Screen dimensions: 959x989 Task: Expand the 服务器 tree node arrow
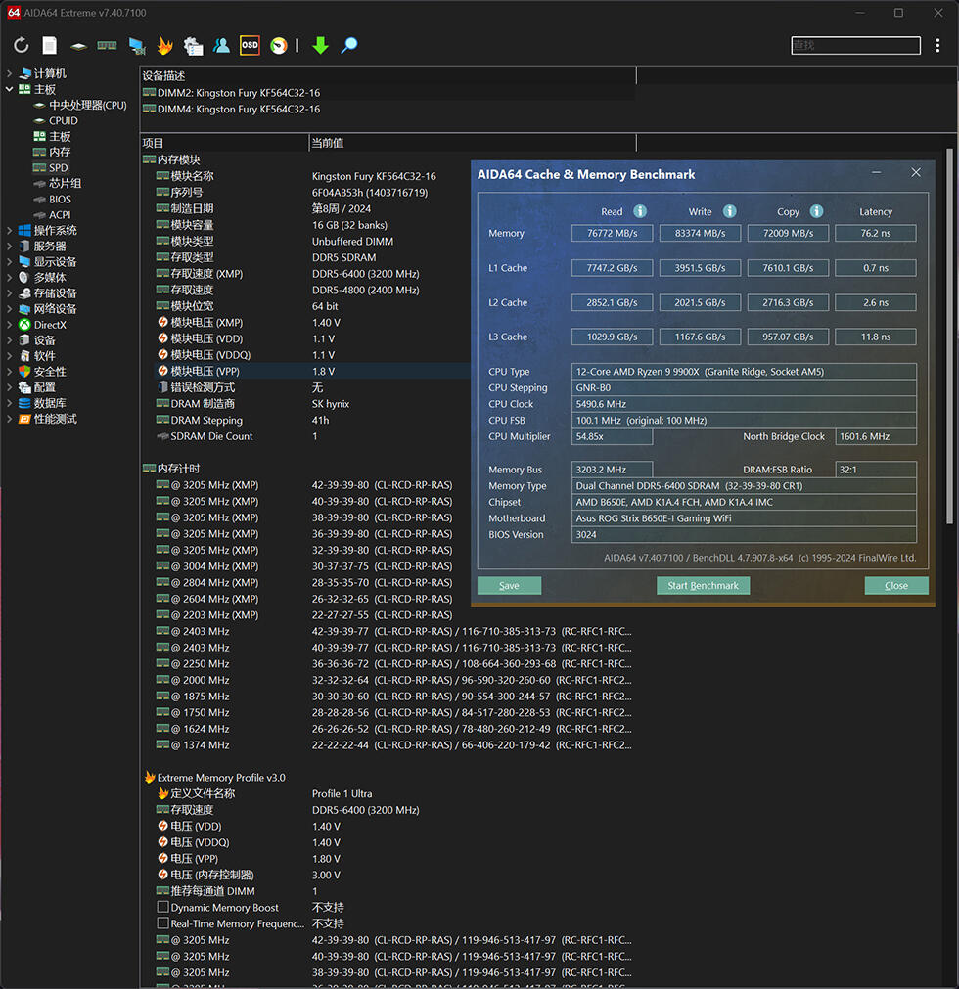point(10,246)
